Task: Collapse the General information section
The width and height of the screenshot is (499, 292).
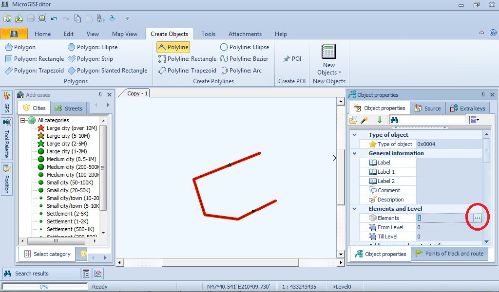Action: [x=354, y=153]
